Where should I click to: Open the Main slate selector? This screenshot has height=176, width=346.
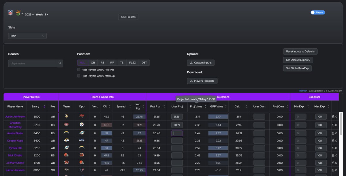tap(27, 36)
